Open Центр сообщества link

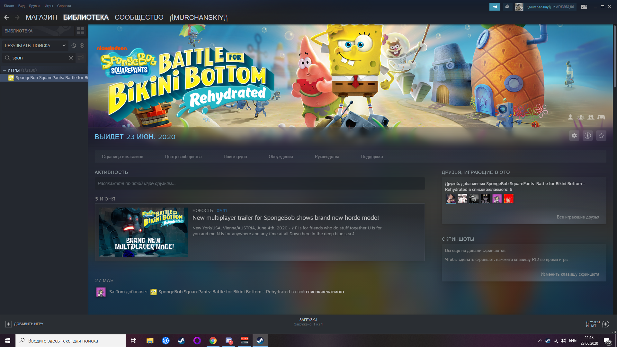pos(183,157)
